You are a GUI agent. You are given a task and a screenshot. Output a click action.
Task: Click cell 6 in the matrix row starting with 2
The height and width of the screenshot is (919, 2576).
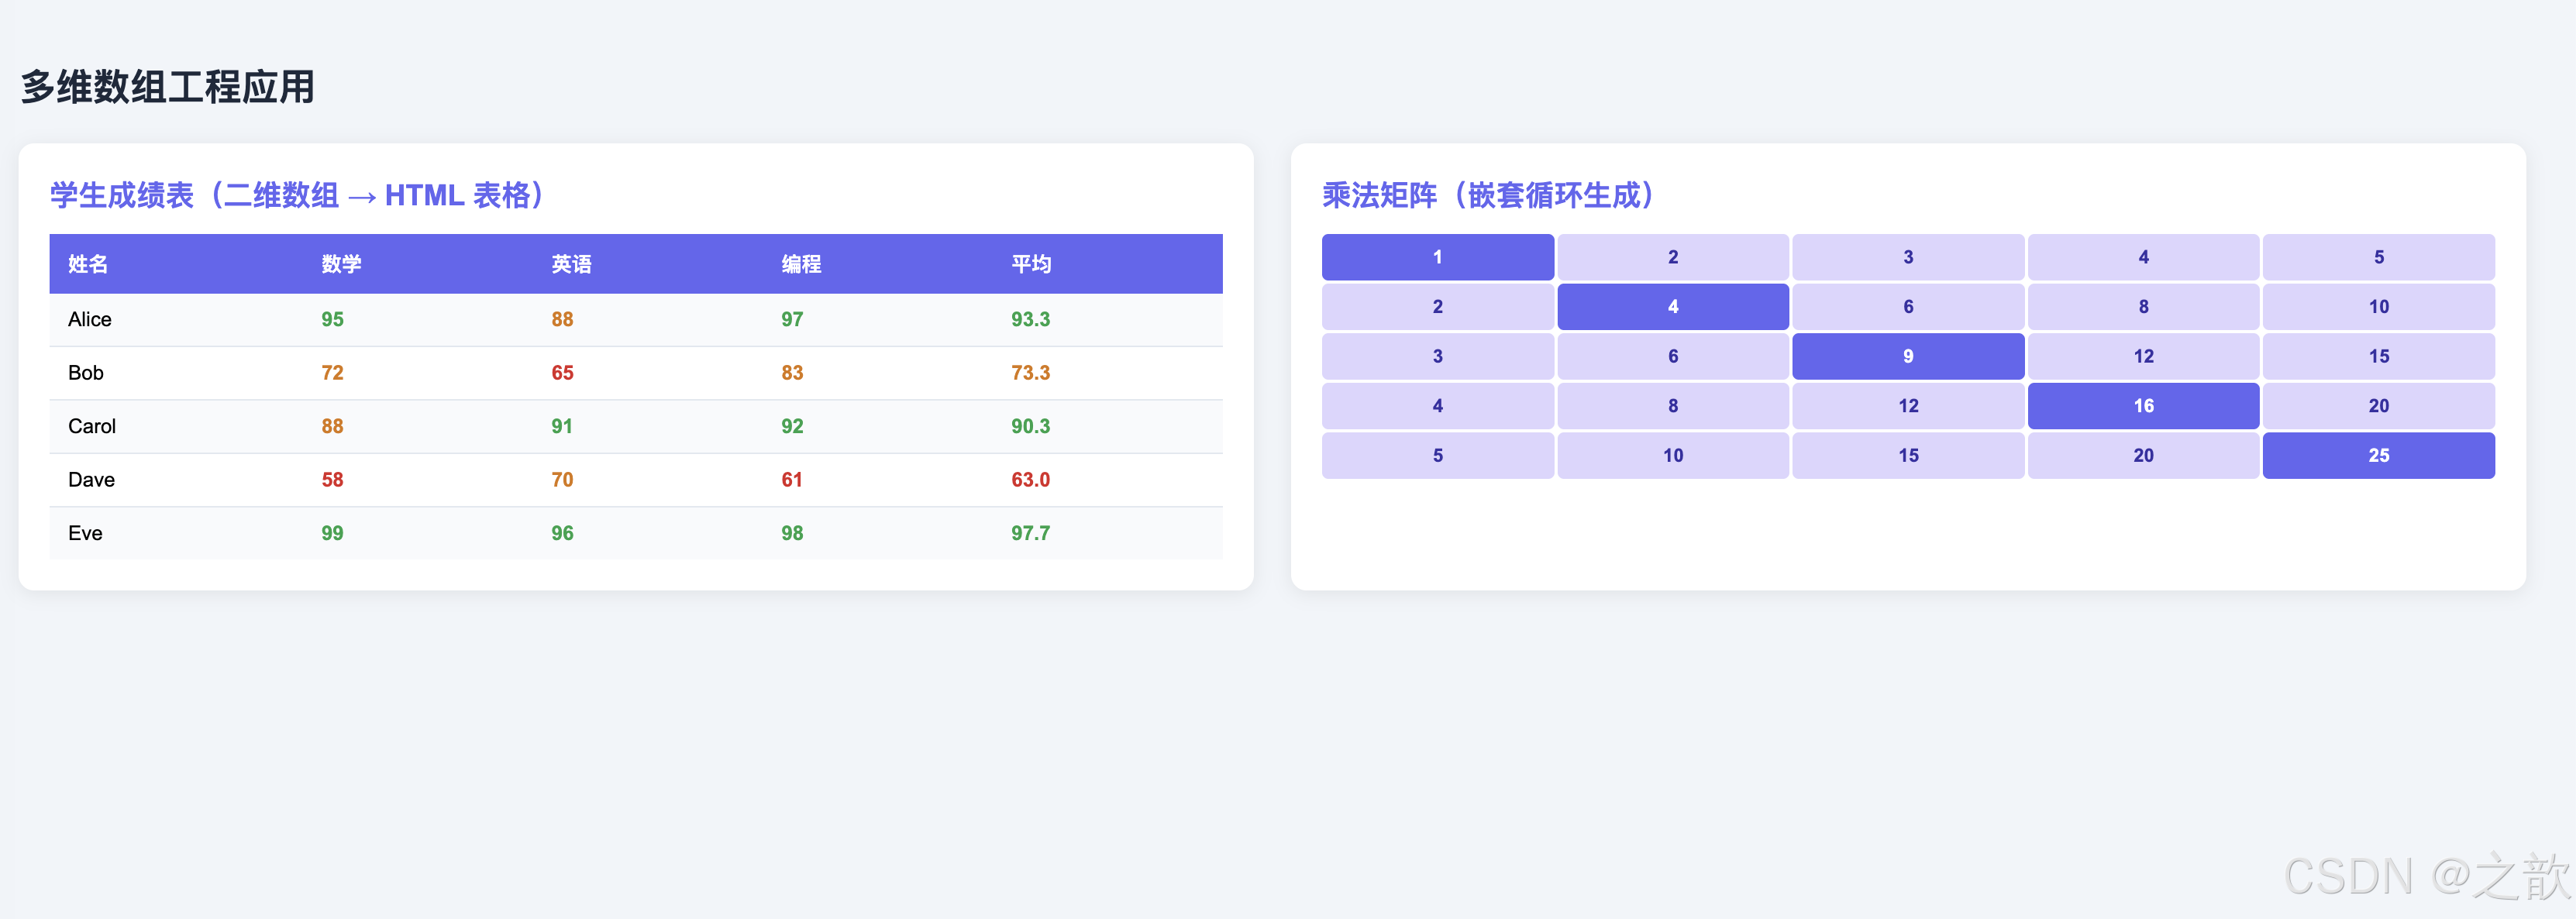pos(1908,307)
